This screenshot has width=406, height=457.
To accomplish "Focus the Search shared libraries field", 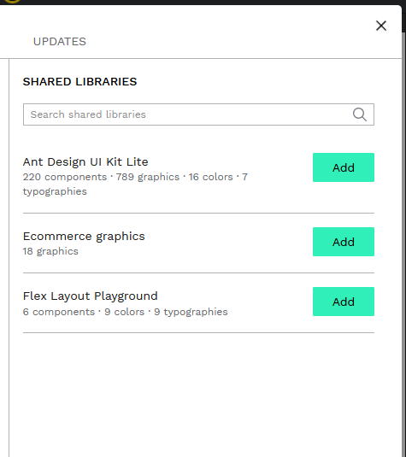I will pyautogui.click(x=198, y=114).
